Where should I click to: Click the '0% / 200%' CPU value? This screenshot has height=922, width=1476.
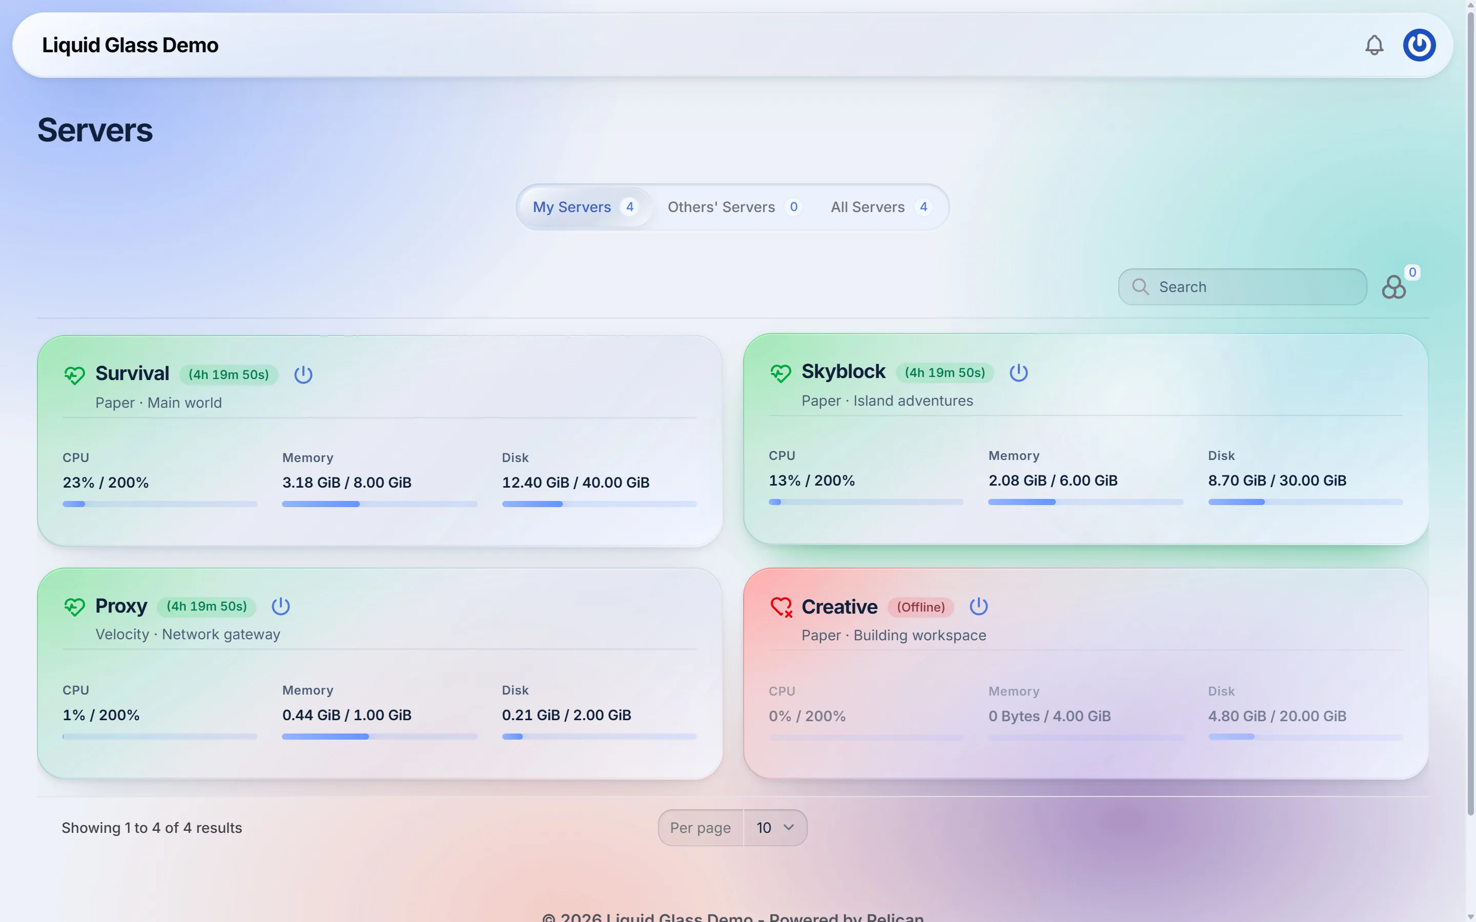[x=808, y=717]
